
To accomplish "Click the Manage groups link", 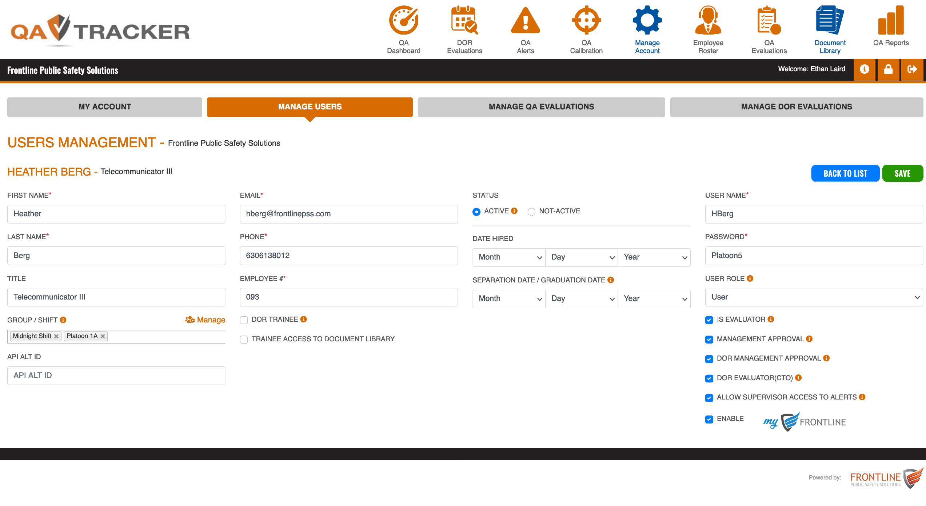I will click(205, 320).
